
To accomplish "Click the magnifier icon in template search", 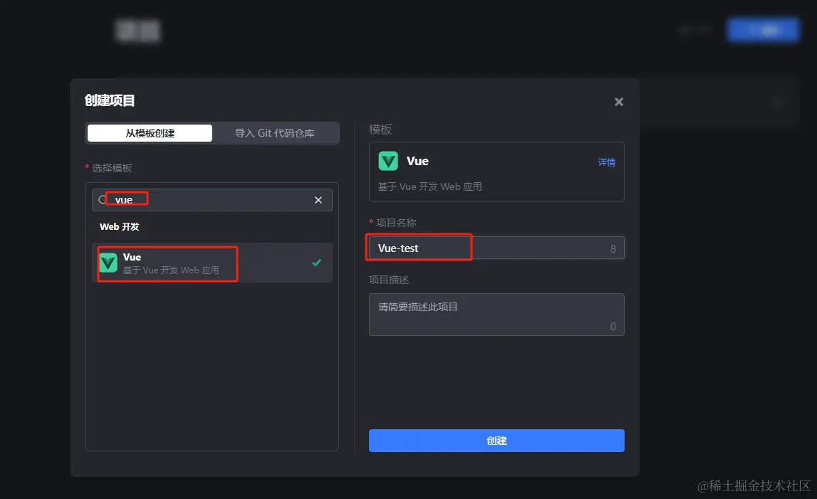I will tap(103, 200).
